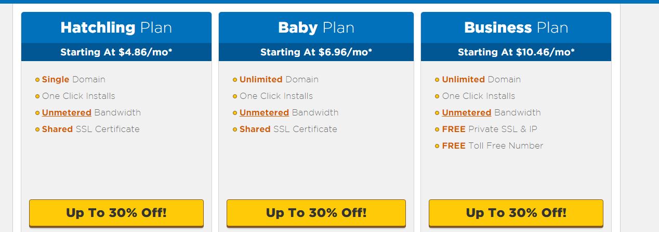The width and height of the screenshot is (659, 232).
Task: Click One Click Installs in Business plan
Action: click(479, 96)
